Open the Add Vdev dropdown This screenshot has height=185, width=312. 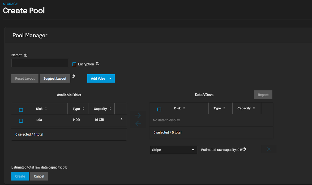(x=110, y=79)
